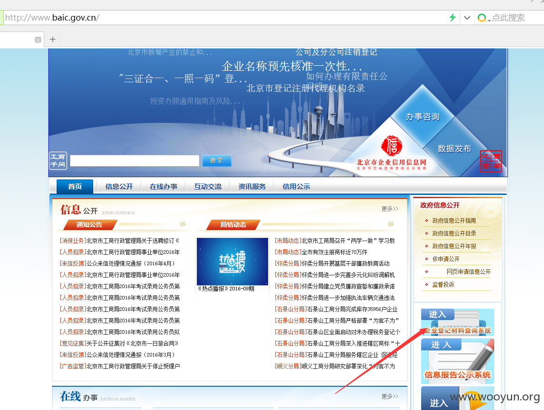
Task: Open the 信用公示 navigation tab
Action: click(x=296, y=187)
